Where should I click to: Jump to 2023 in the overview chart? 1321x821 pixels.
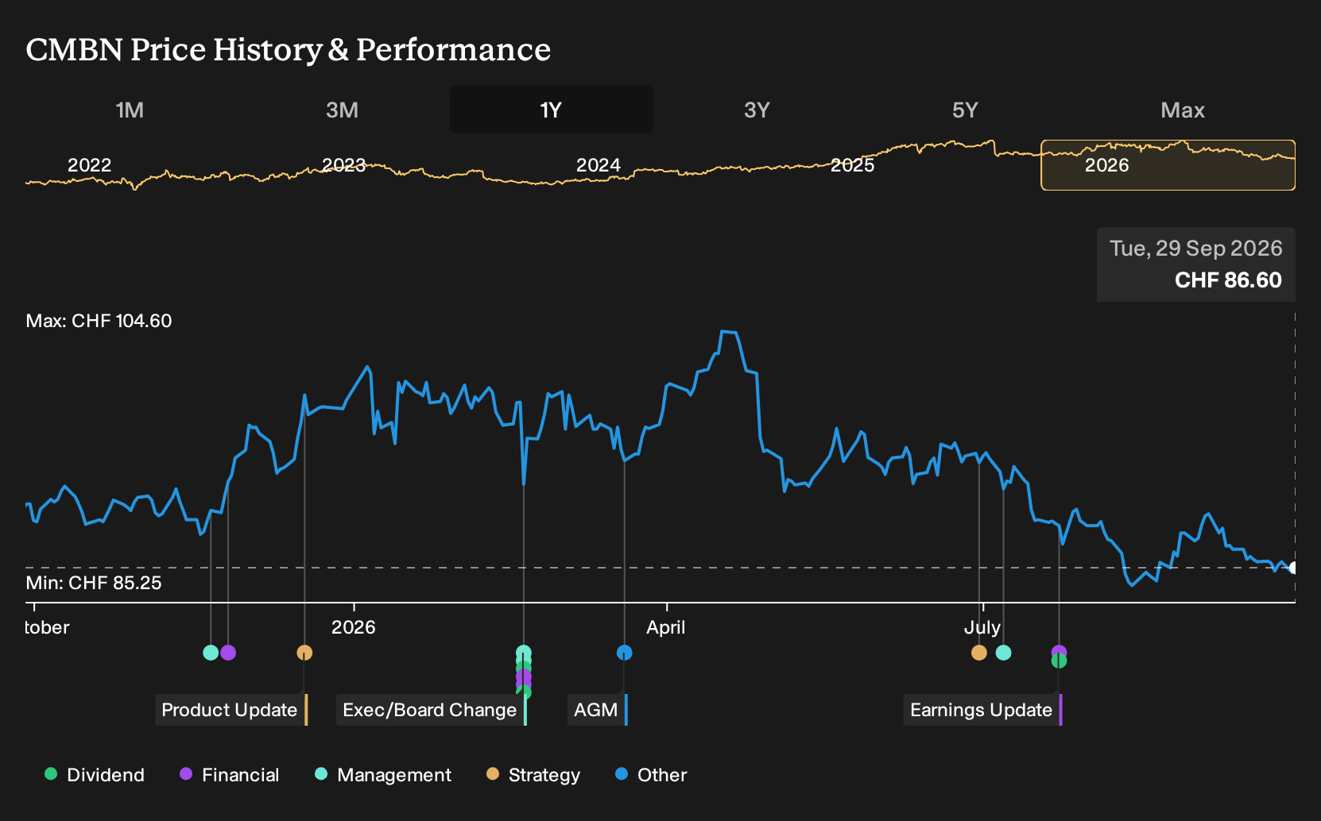pyautogui.click(x=343, y=165)
